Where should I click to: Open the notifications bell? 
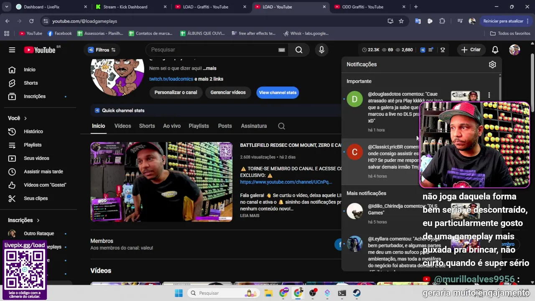[495, 50]
